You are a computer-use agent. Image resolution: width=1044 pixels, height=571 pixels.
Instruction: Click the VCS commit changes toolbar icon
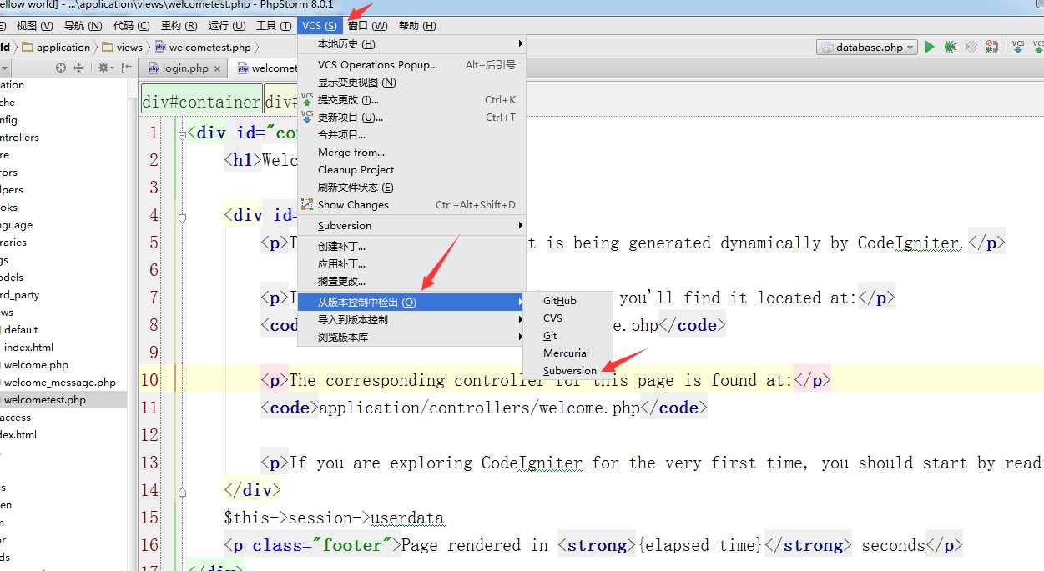(x=1037, y=48)
